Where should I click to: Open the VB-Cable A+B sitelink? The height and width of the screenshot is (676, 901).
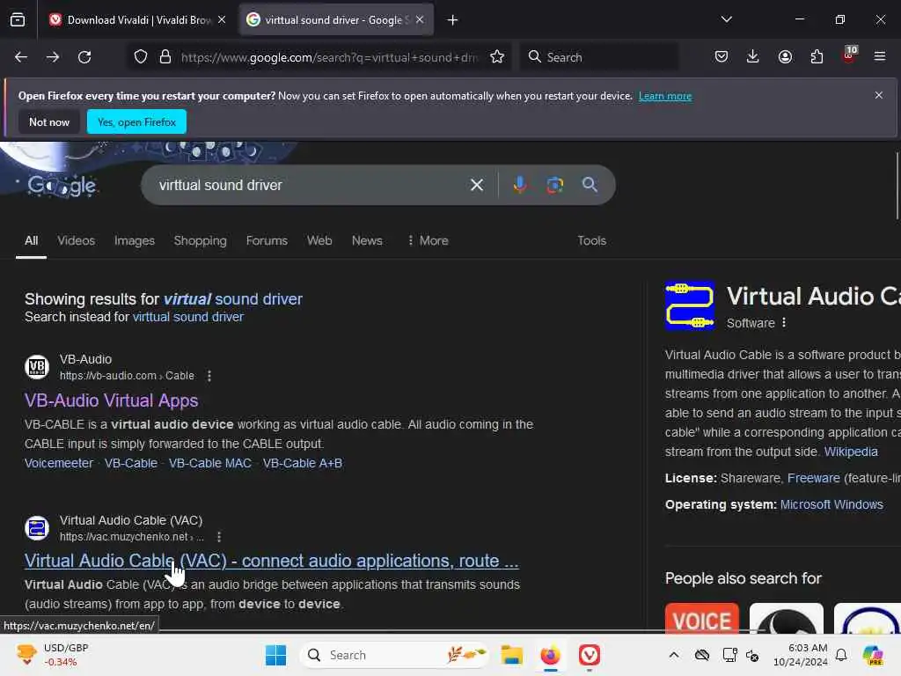[303, 463]
